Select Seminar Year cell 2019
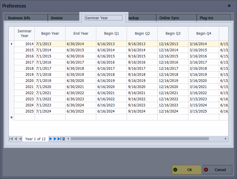This screenshot has width=237, height=179. coord(25,75)
